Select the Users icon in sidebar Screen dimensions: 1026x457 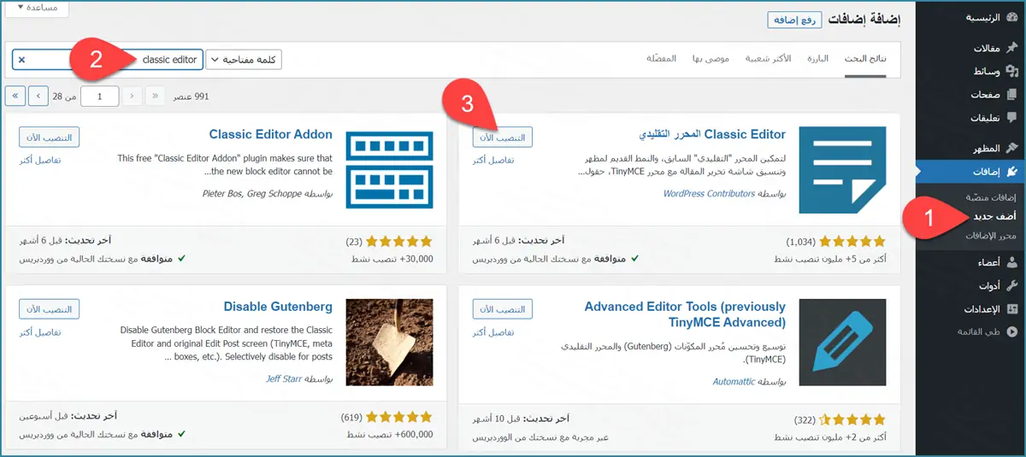(x=1012, y=262)
